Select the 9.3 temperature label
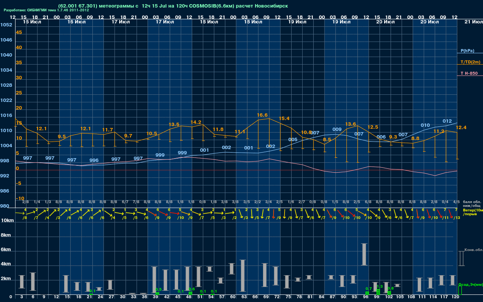The height and width of the screenshot is (302, 483). pyautogui.click(x=393, y=137)
